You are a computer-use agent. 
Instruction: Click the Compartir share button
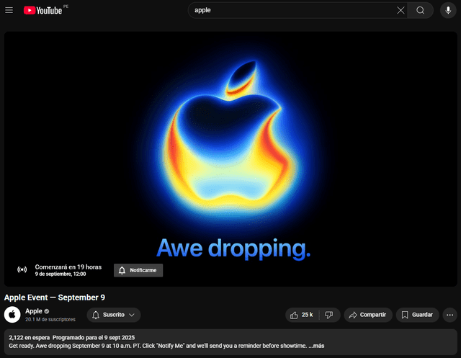pyautogui.click(x=368, y=315)
